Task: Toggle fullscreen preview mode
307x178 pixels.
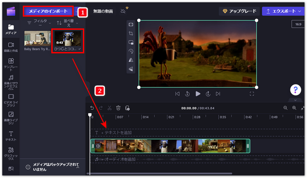Action: coord(252,94)
